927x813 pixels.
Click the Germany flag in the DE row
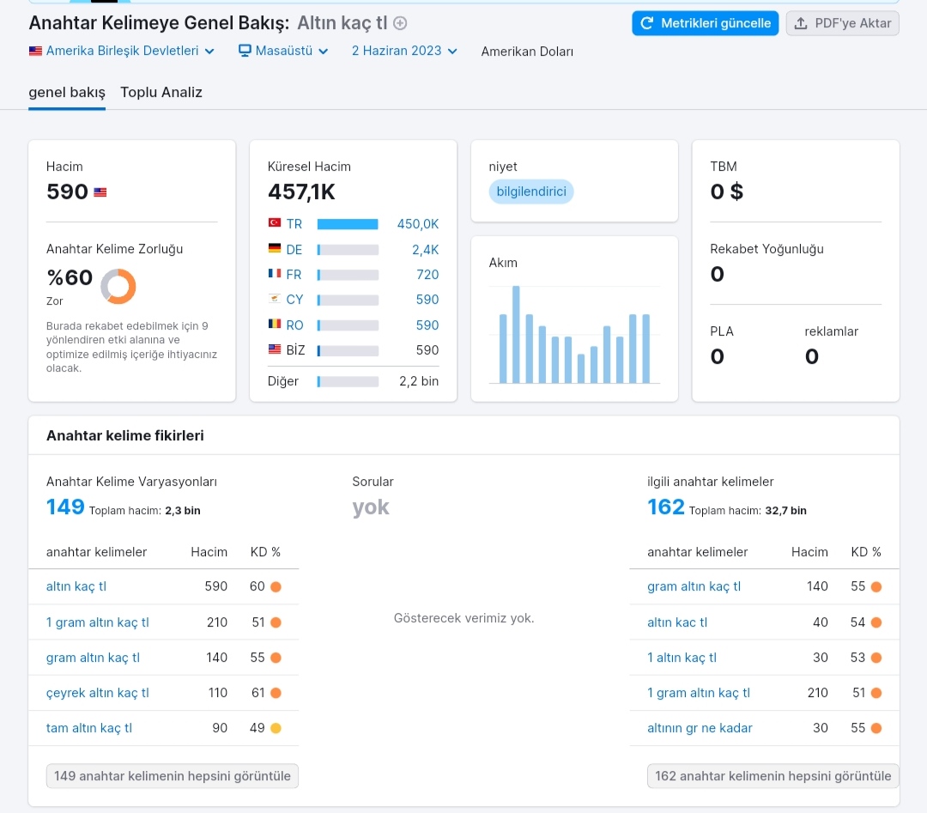275,248
